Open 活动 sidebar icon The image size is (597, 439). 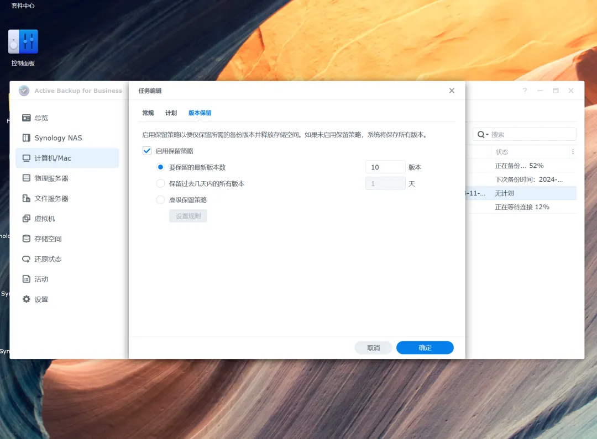[x=27, y=279]
